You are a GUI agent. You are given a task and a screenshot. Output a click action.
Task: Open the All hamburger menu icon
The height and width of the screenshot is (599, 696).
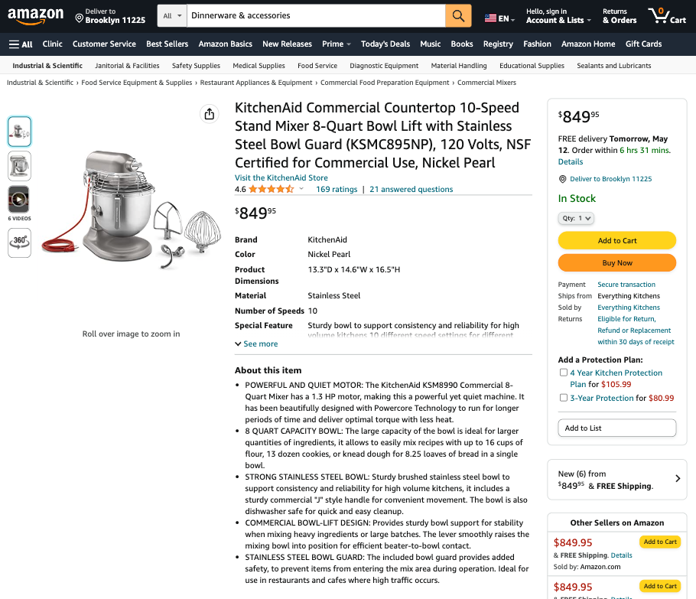coord(21,44)
